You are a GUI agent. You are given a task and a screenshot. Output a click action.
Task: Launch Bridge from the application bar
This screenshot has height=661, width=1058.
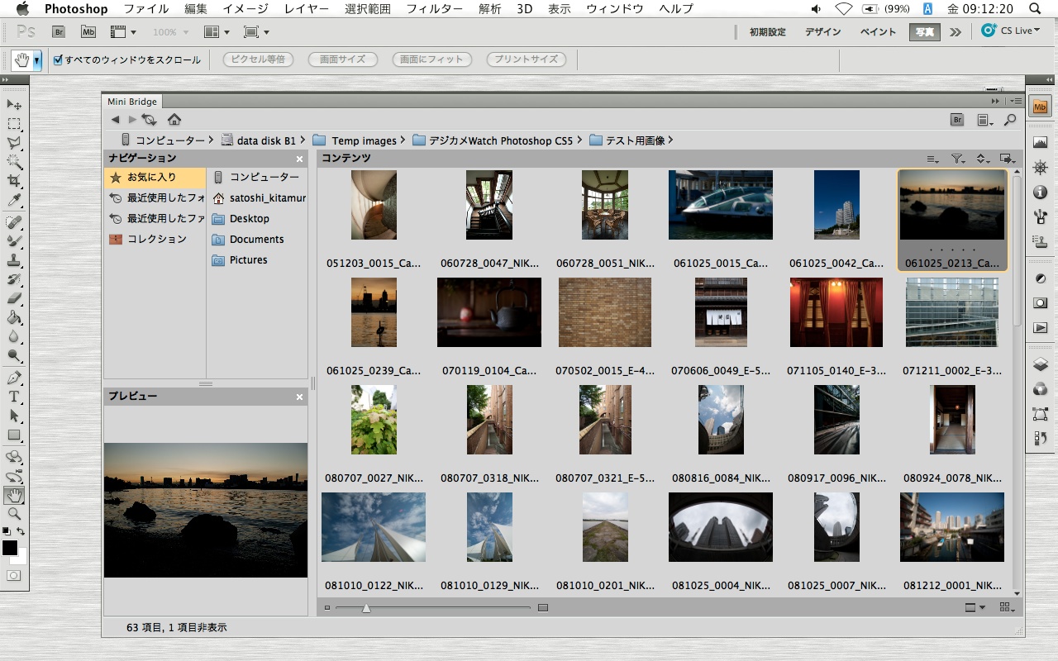59,32
